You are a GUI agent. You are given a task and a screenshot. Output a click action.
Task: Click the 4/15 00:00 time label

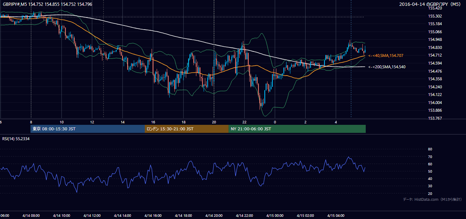click(x=275, y=215)
